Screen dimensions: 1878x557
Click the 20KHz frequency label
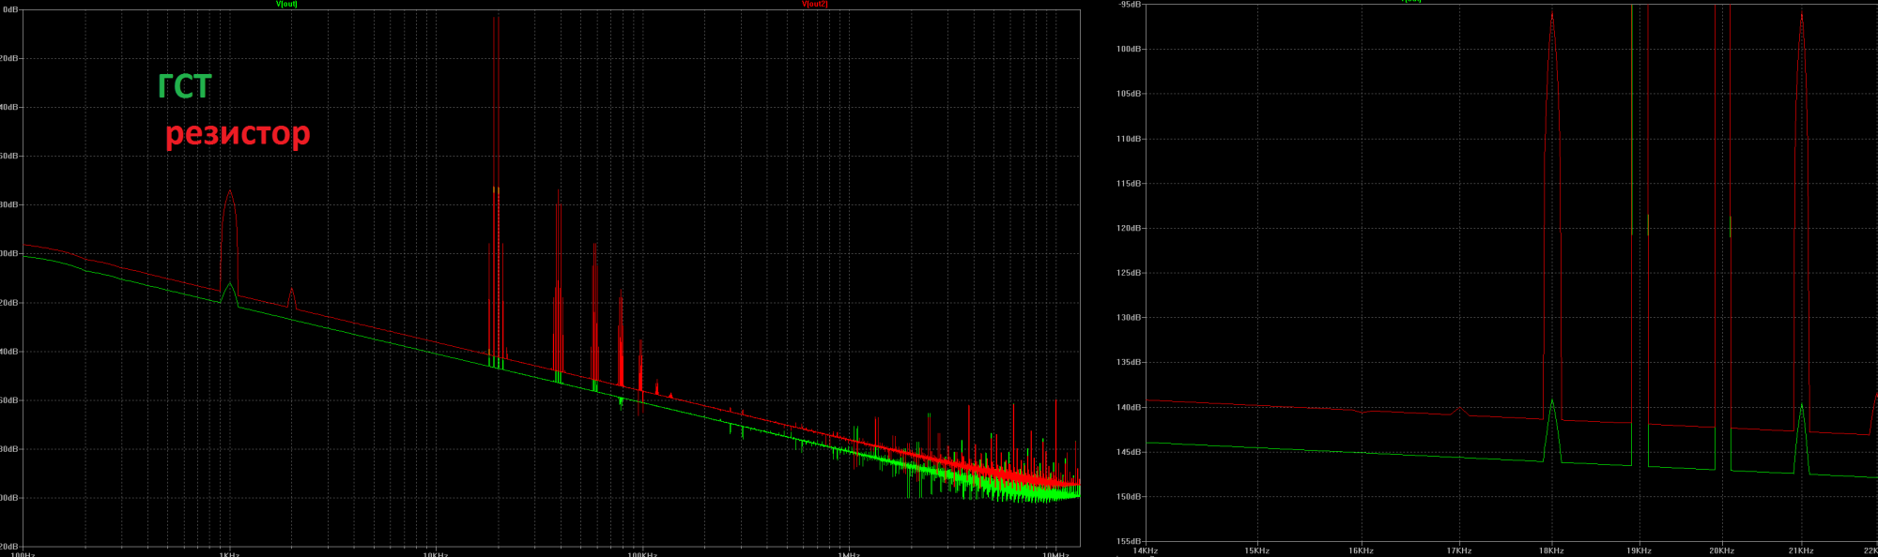click(x=1722, y=550)
